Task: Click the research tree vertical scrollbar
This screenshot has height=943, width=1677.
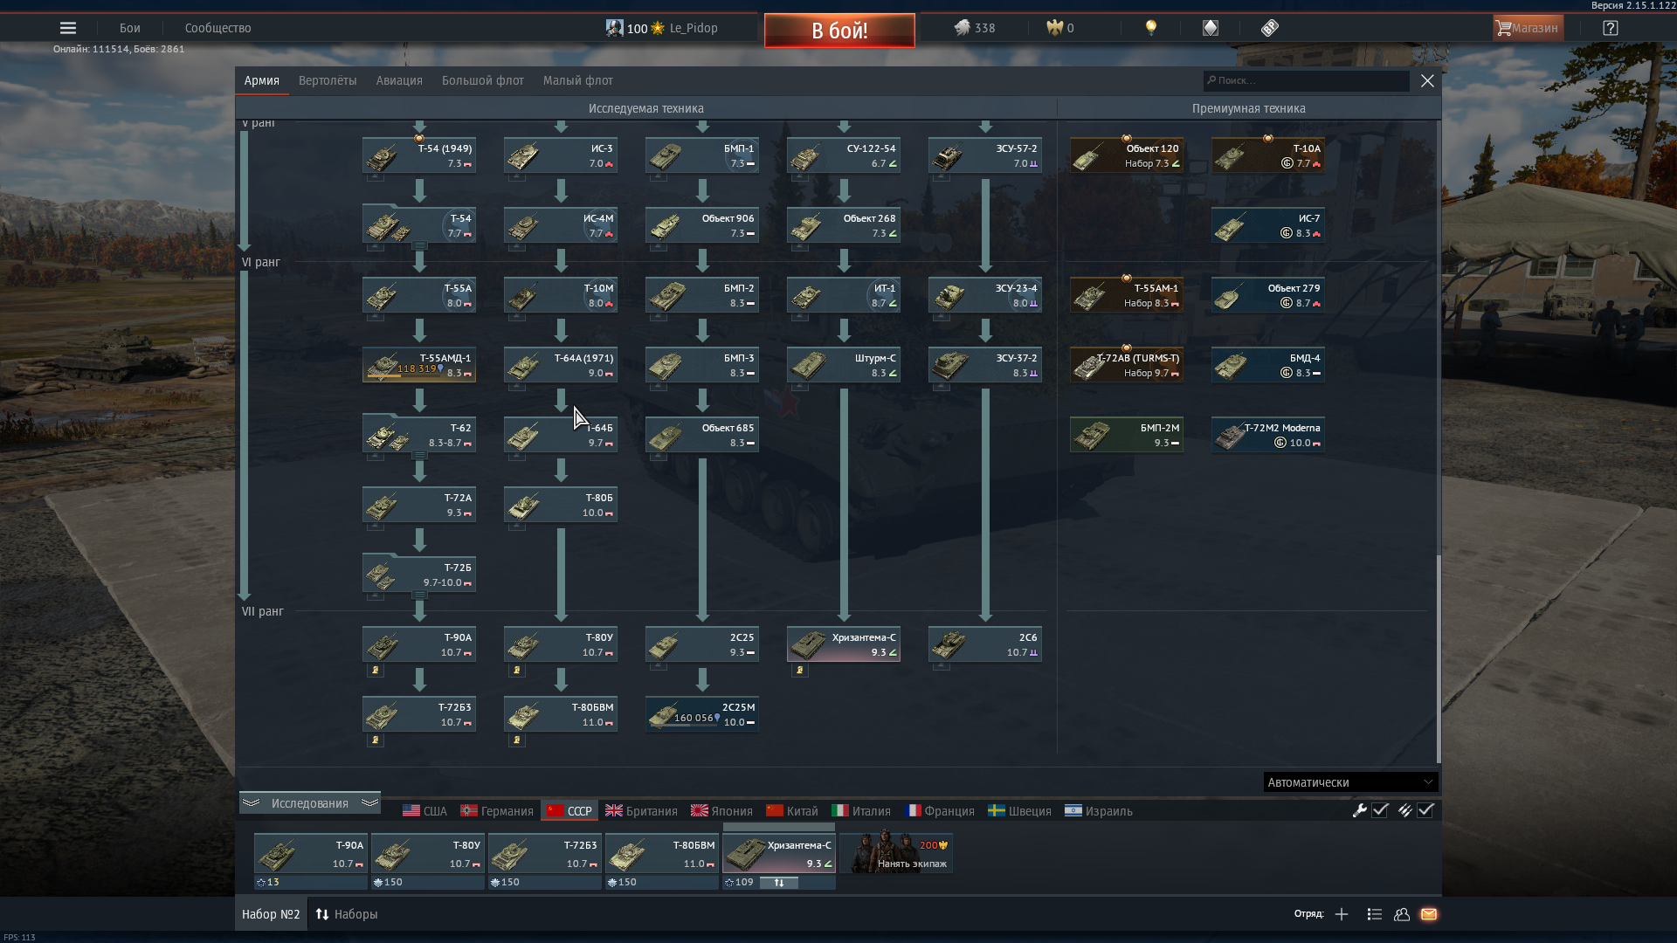Action: pos(1439,659)
